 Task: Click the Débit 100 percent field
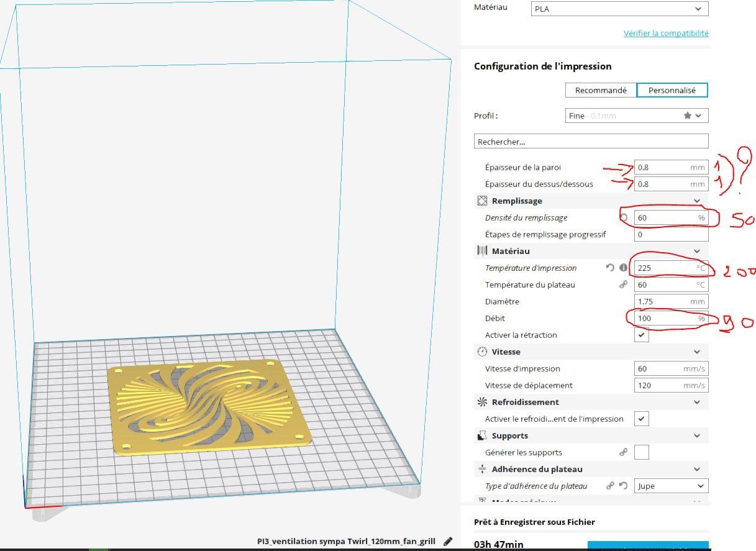click(672, 318)
